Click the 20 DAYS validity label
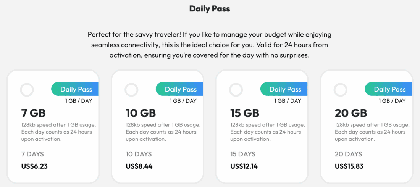 click(348, 154)
